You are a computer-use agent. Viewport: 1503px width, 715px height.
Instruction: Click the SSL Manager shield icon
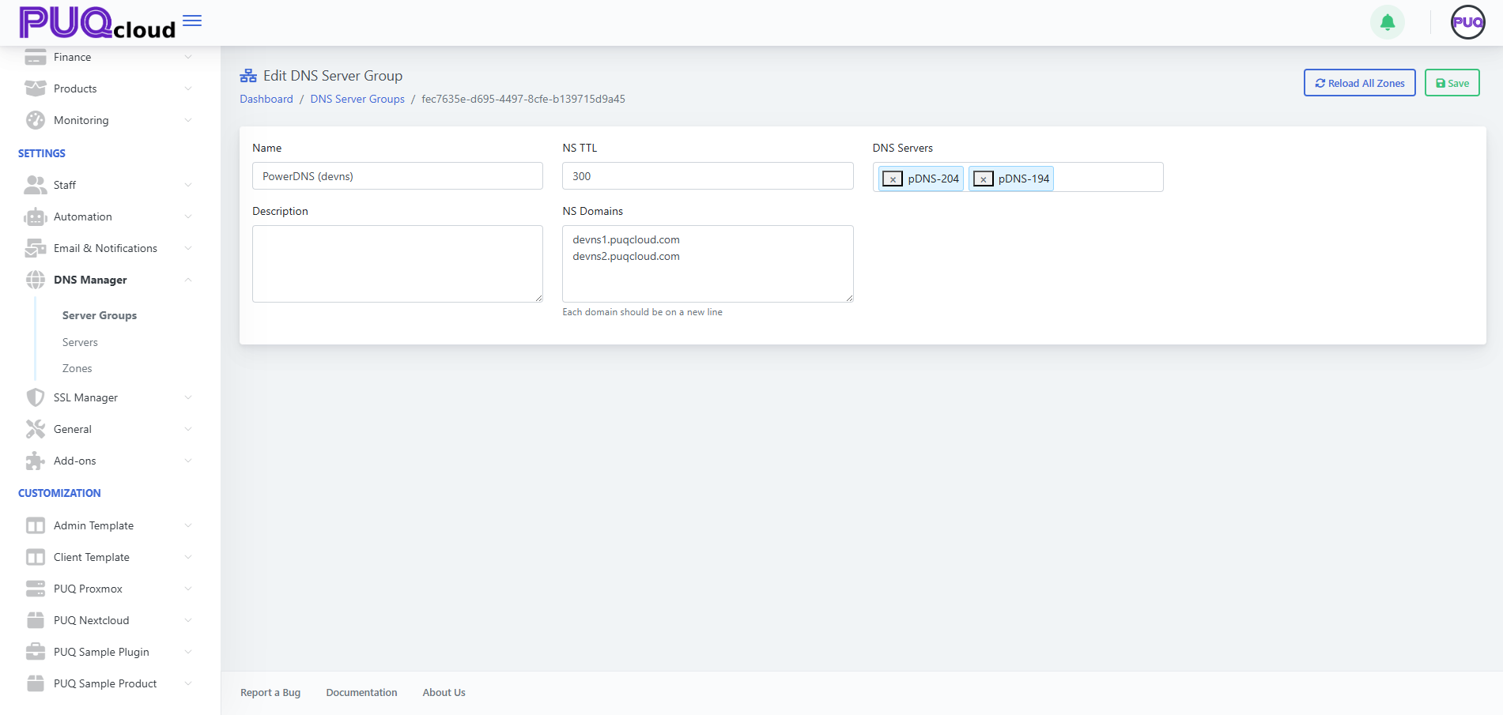point(36,397)
